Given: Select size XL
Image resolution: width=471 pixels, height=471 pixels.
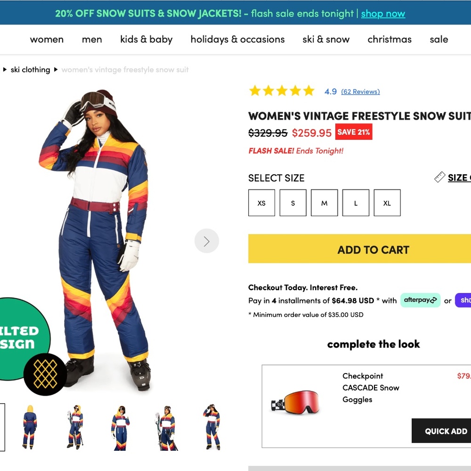Looking at the screenshot, I should [x=387, y=203].
